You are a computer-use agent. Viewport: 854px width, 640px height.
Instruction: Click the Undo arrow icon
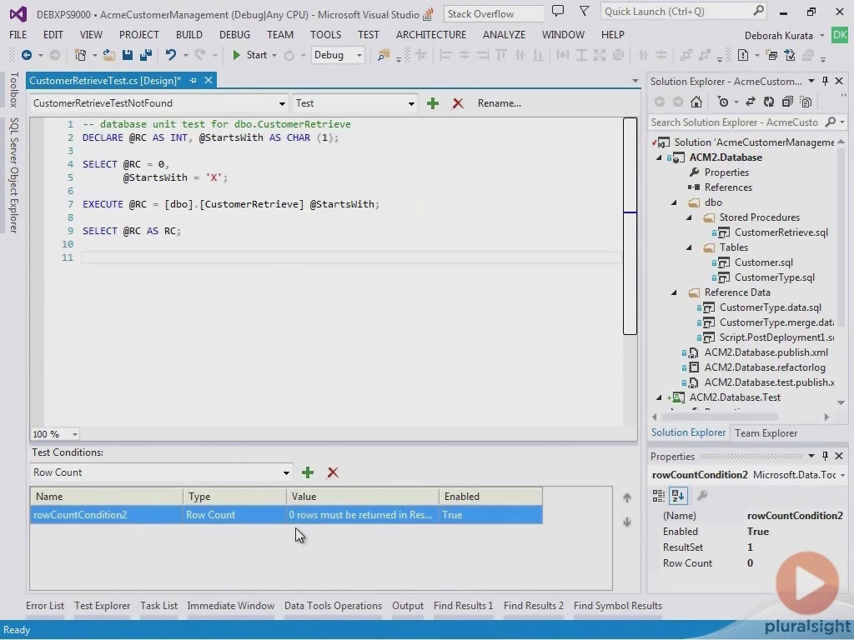[x=171, y=55]
